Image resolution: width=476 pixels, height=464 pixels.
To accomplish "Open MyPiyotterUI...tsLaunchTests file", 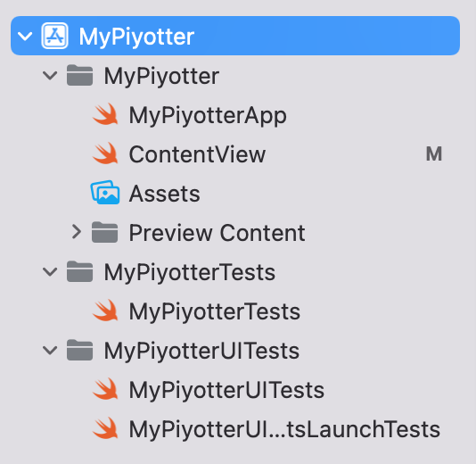I will pyautogui.click(x=284, y=428).
